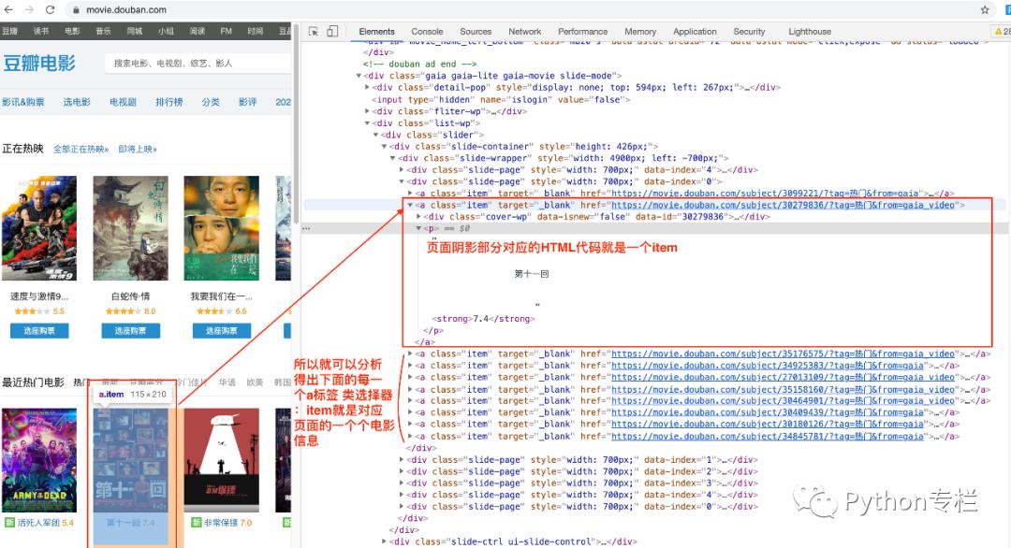Click 选座购票 under 我要我们在一起
The width and height of the screenshot is (1011, 548).
tap(221, 330)
